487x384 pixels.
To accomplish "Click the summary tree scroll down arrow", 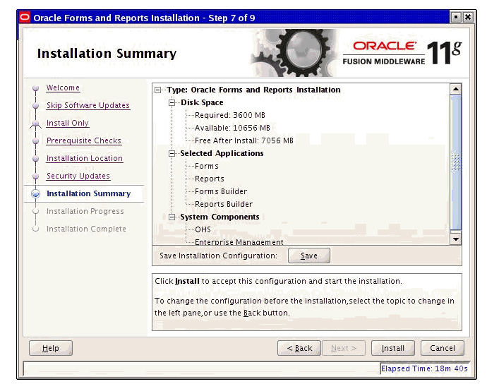I will (456, 239).
